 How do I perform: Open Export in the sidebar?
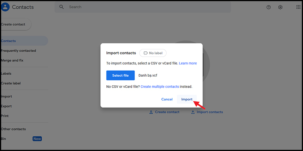[x=6, y=106]
